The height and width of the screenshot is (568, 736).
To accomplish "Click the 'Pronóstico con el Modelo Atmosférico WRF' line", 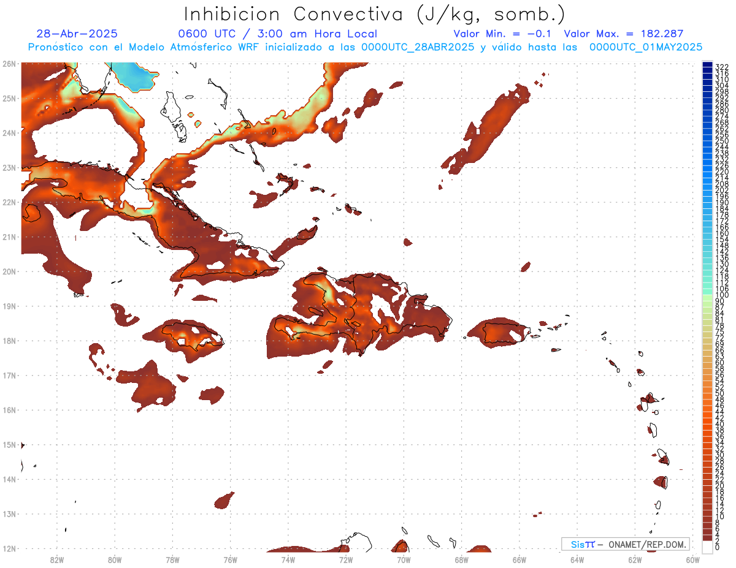I will [366, 47].
